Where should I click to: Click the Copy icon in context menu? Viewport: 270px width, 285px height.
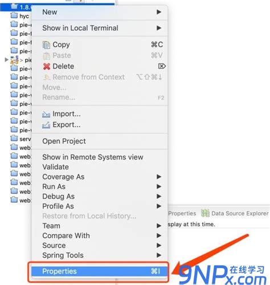(46, 45)
